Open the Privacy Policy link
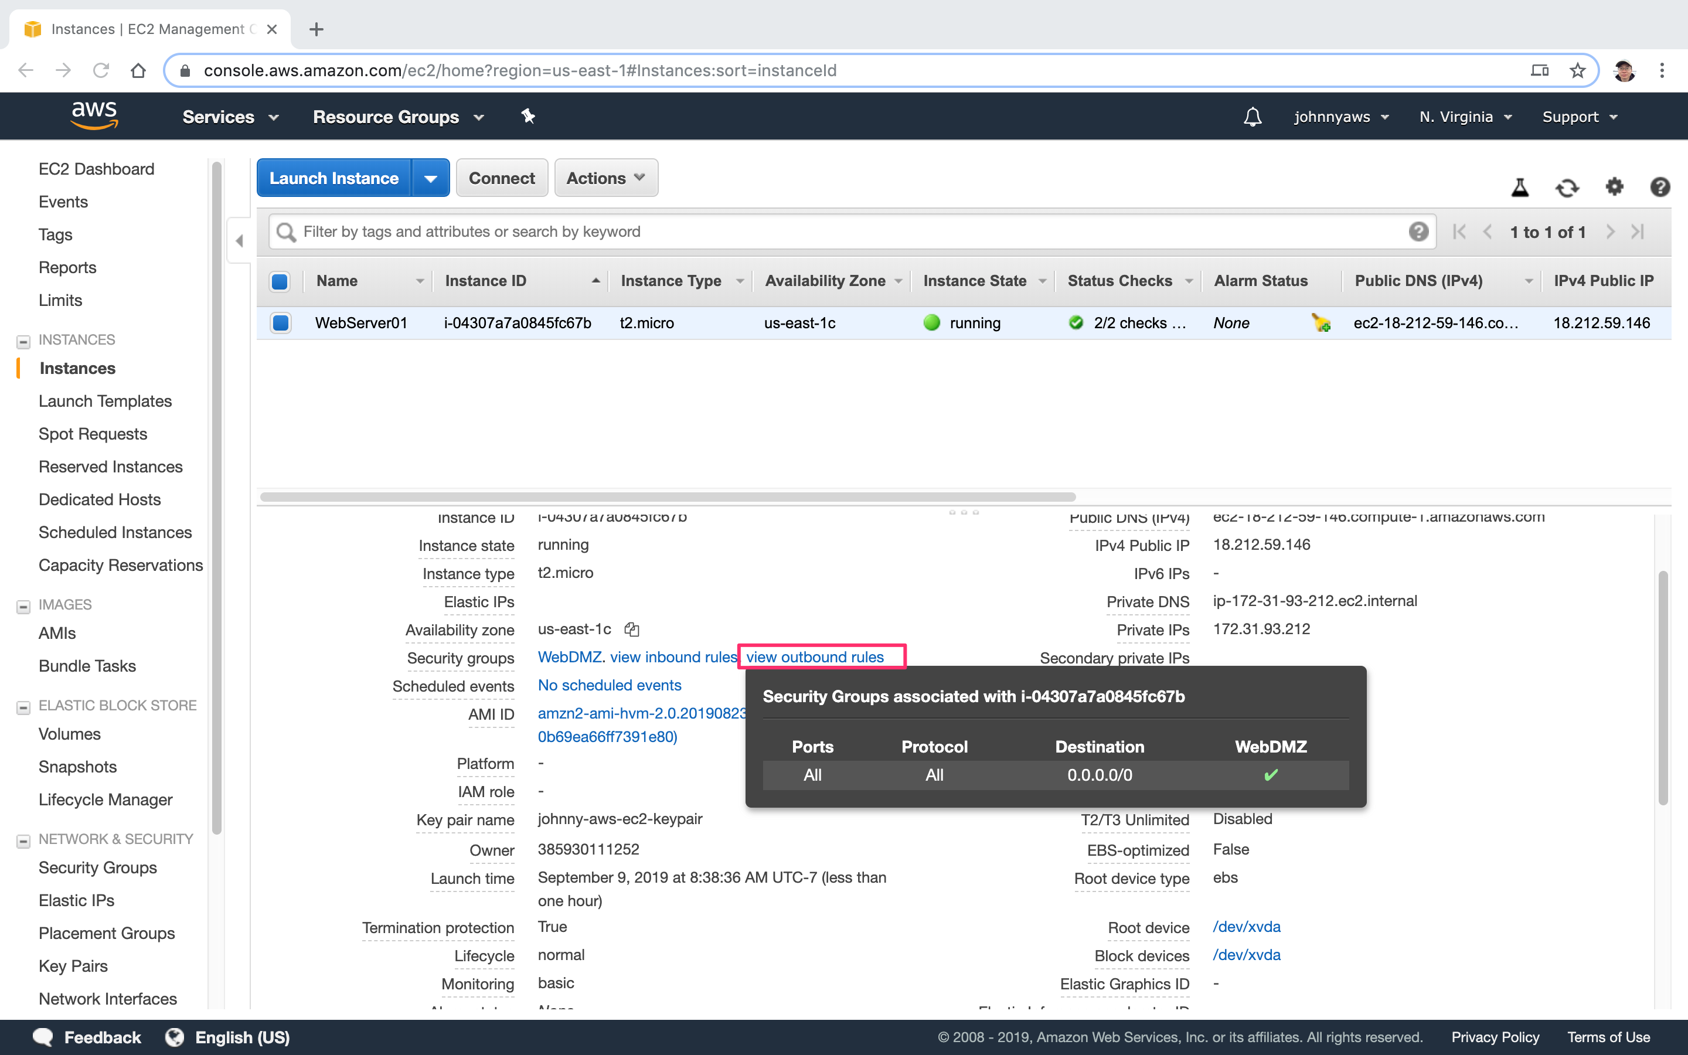Viewport: 1688px width, 1055px height. [x=1495, y=1037]
